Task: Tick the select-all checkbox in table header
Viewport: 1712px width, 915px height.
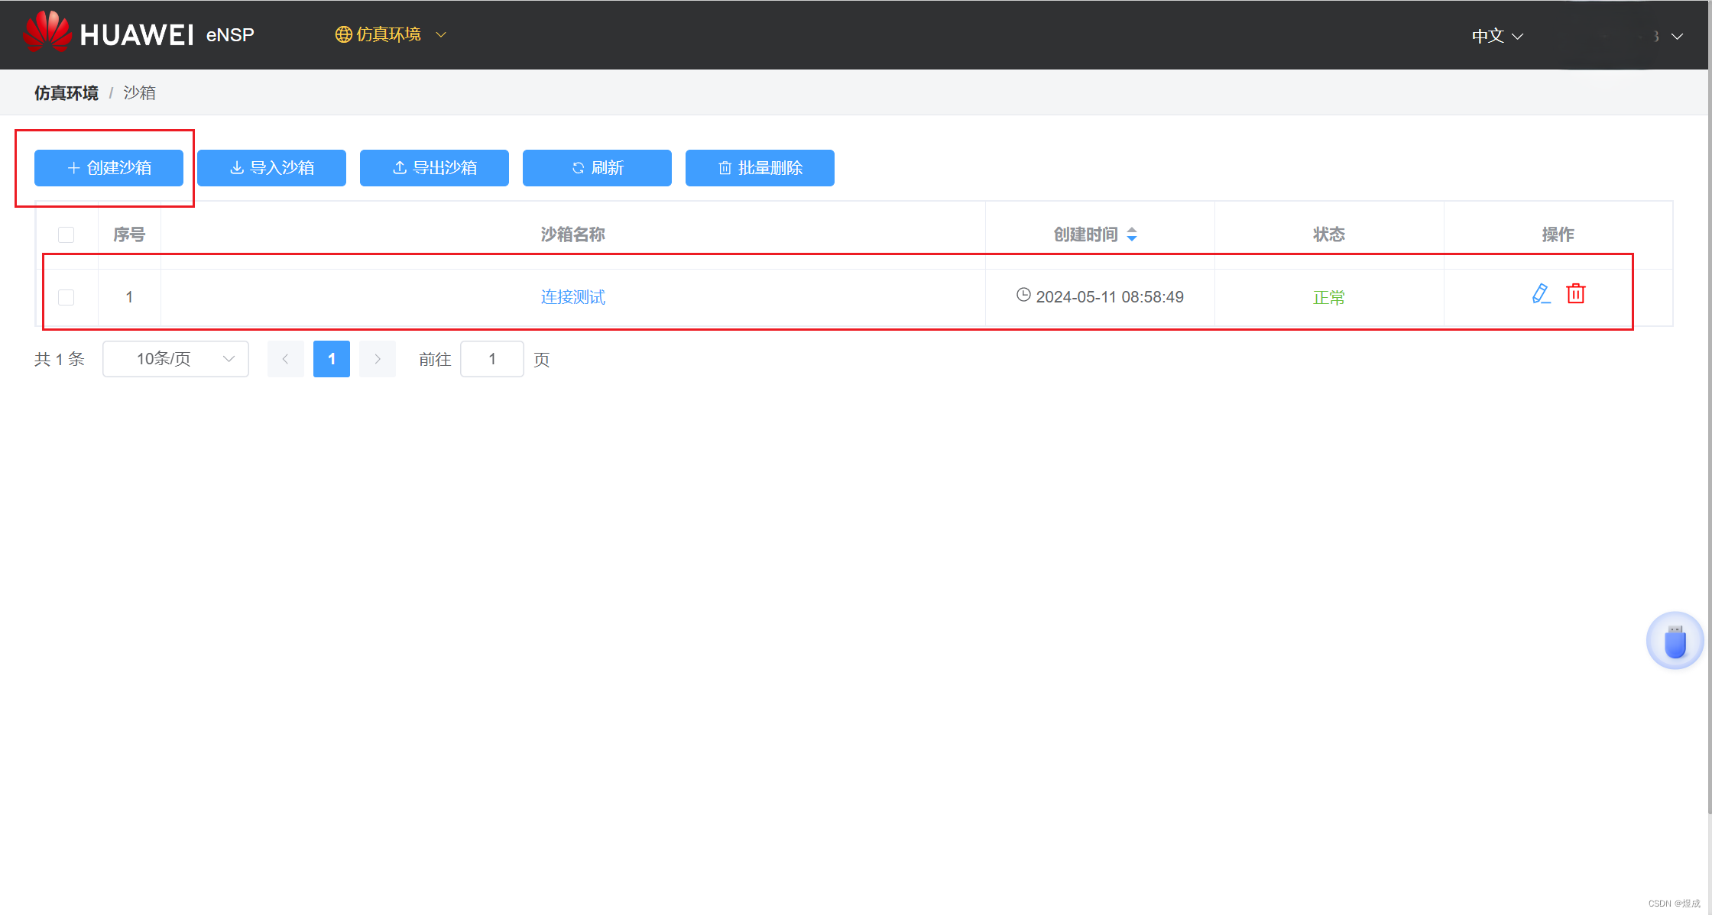Action: coord(66,234)
